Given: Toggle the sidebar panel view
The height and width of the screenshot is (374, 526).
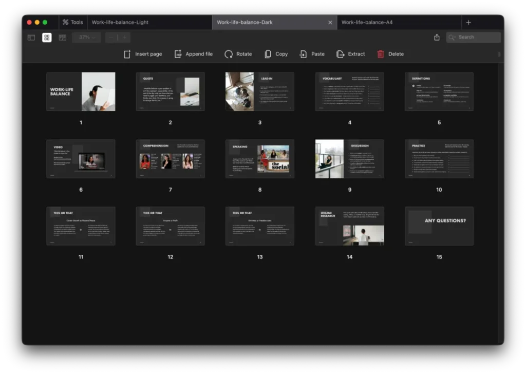Looking at the screenshot, I should coord(31,37).
